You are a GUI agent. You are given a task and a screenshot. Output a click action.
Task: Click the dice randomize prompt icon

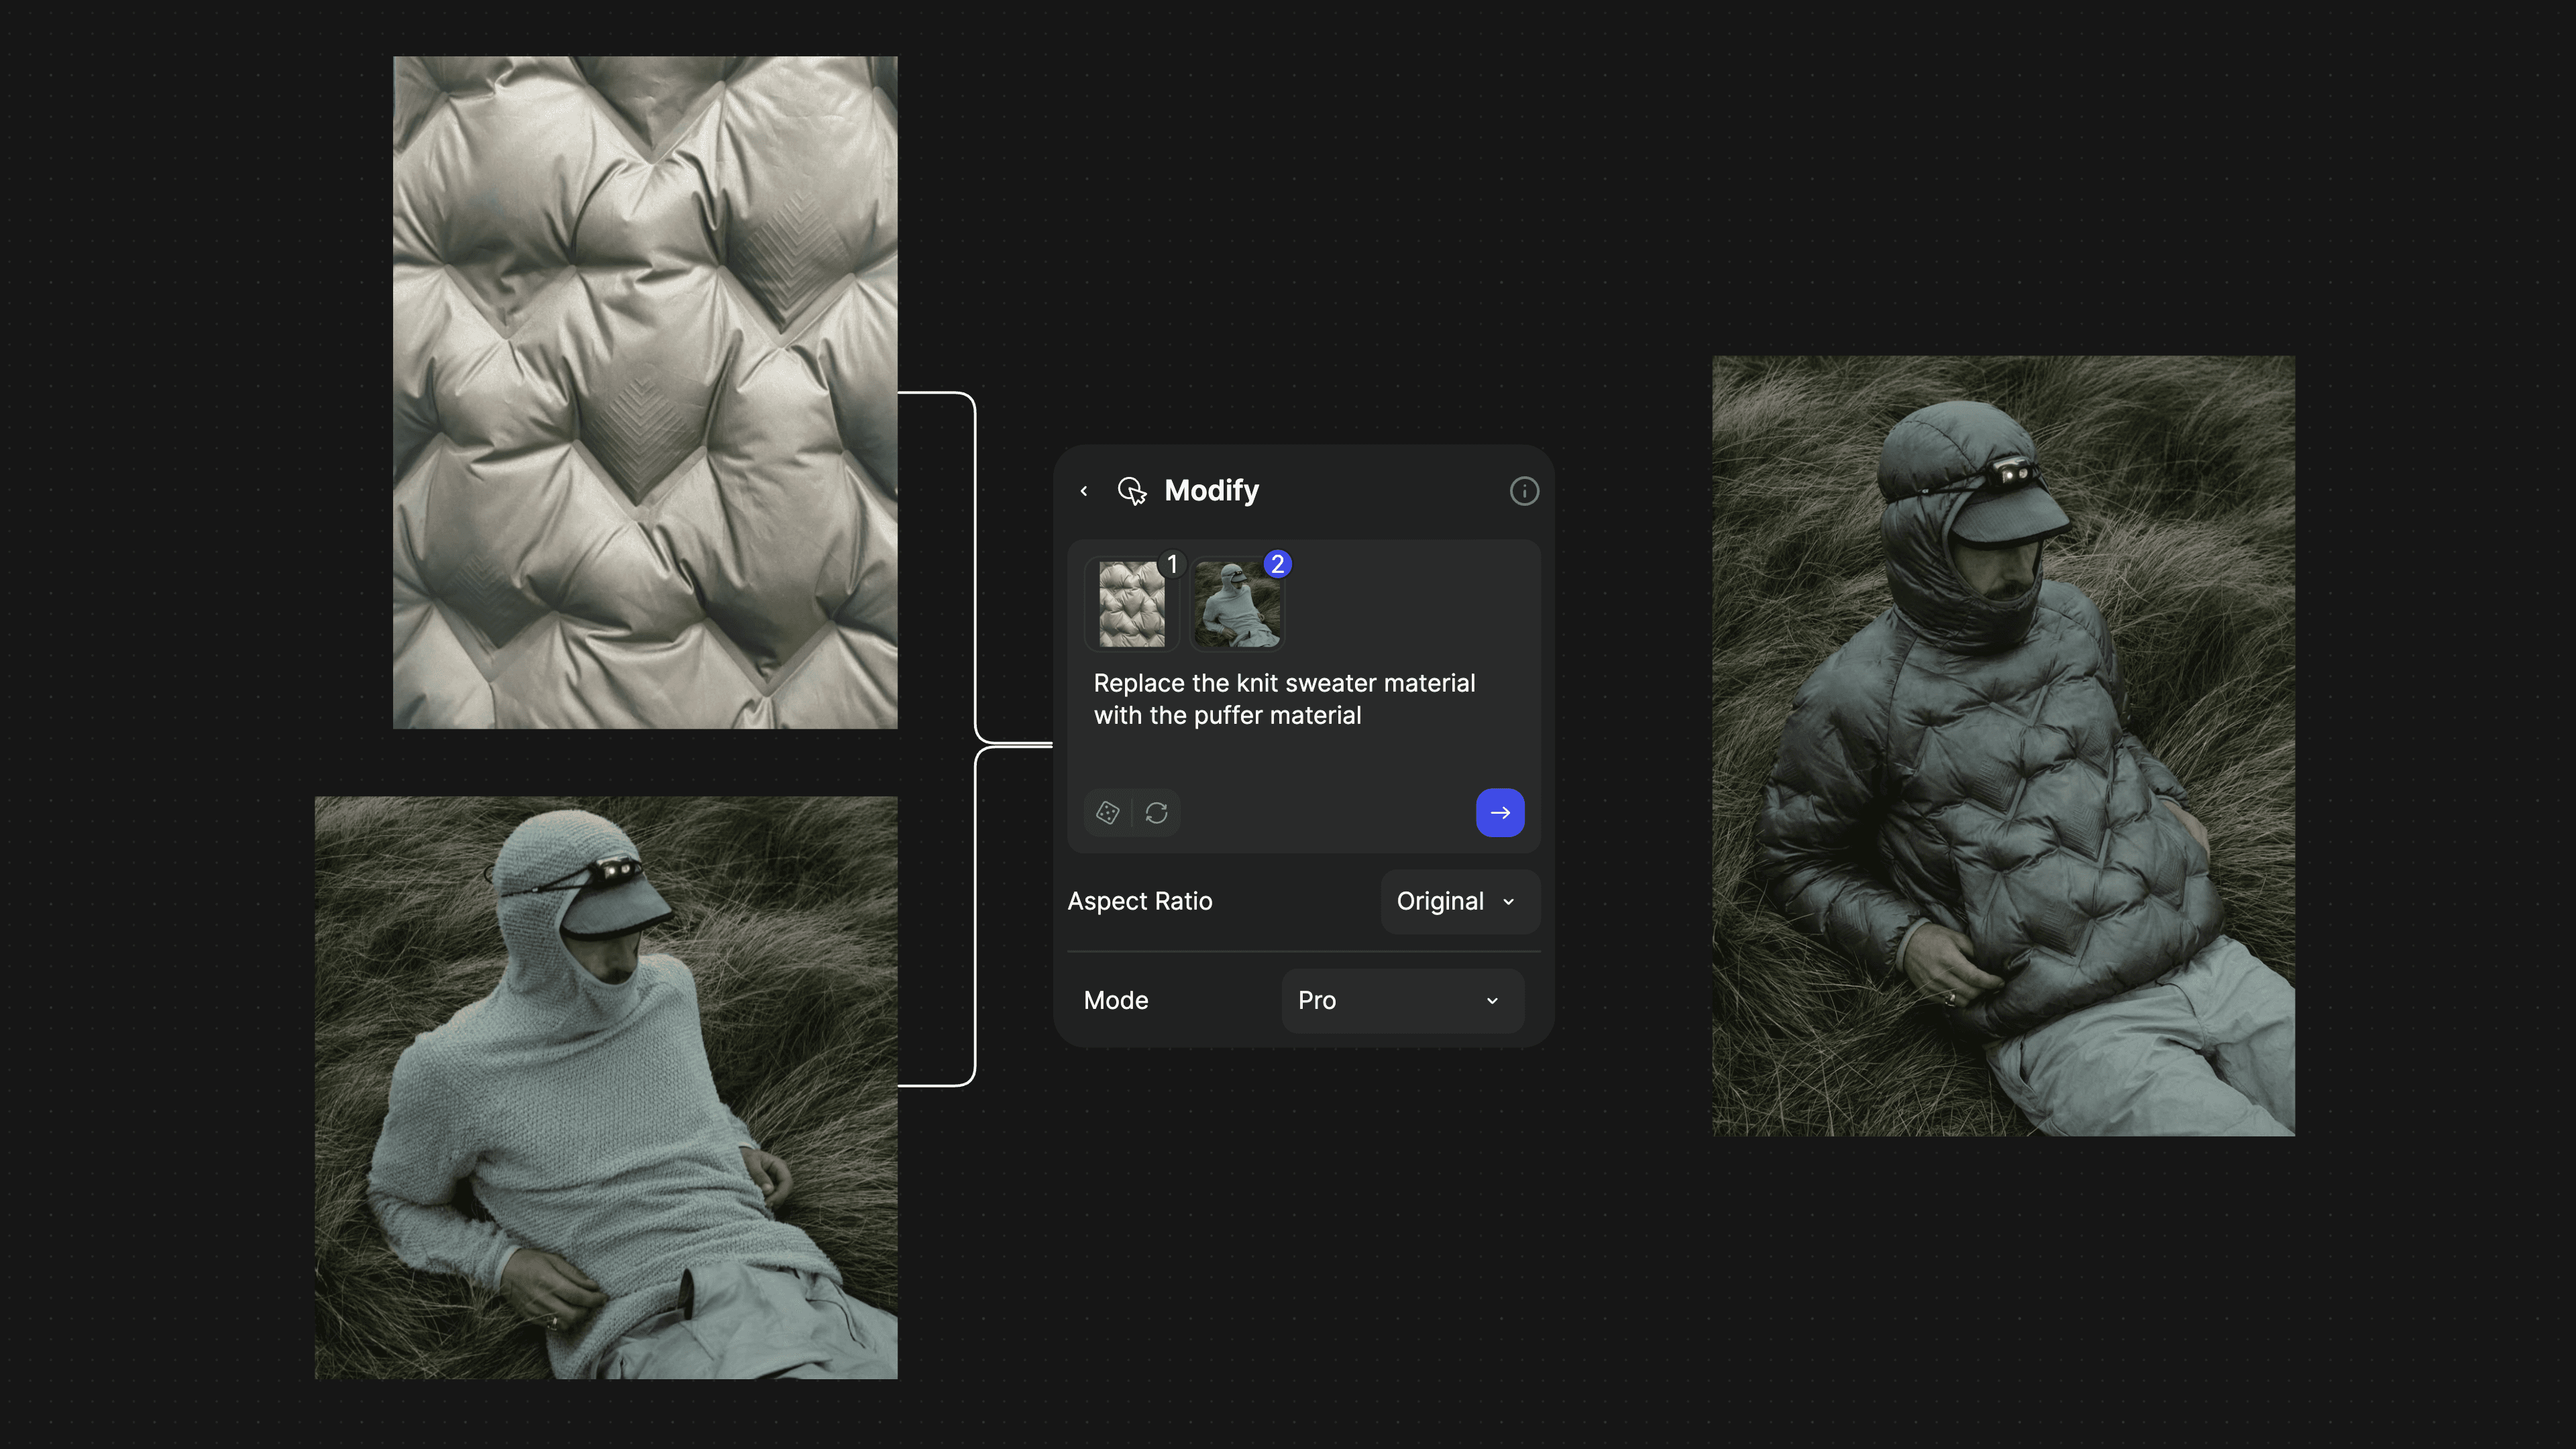tap(1108, 813)
